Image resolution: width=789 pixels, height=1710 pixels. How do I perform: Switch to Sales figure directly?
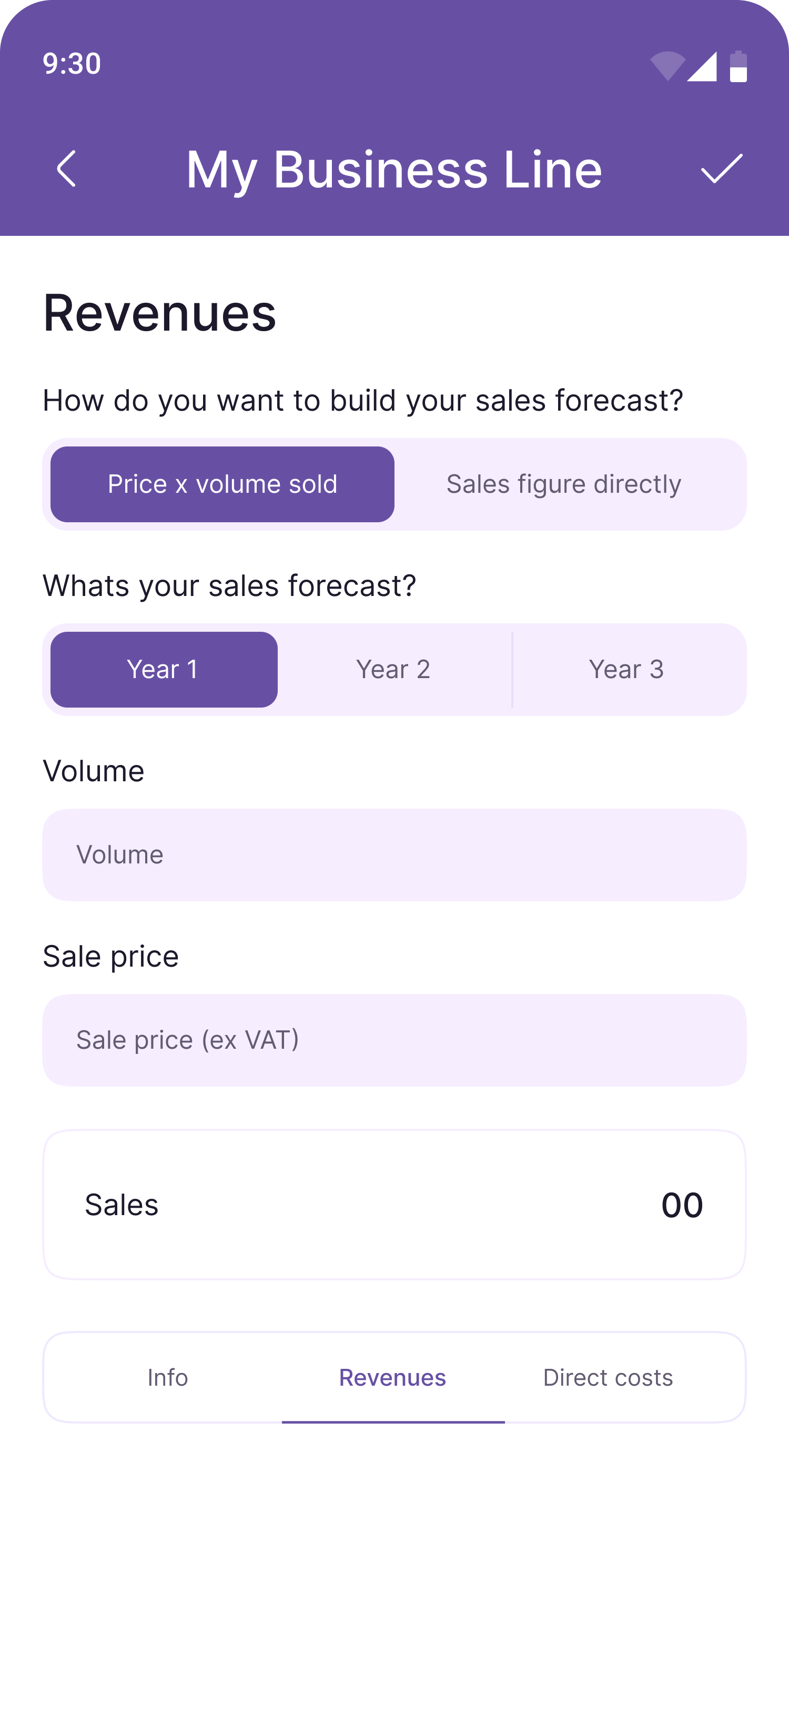[563, 484]
